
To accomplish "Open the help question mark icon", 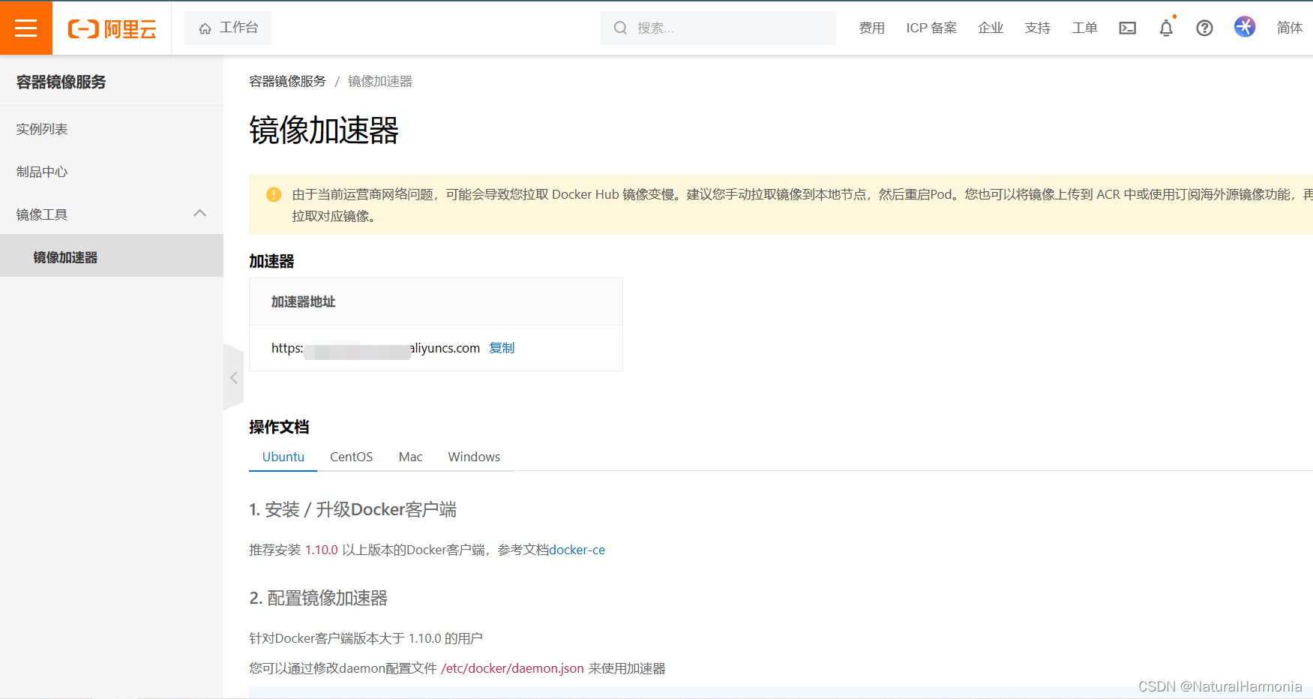I will 1204,28.
